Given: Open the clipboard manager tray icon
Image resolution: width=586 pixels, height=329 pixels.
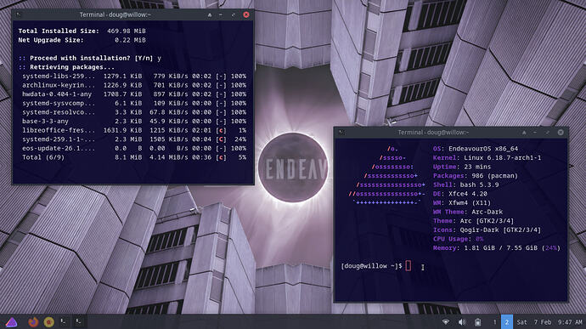Looking at the screenshot, I should point(477,322).
